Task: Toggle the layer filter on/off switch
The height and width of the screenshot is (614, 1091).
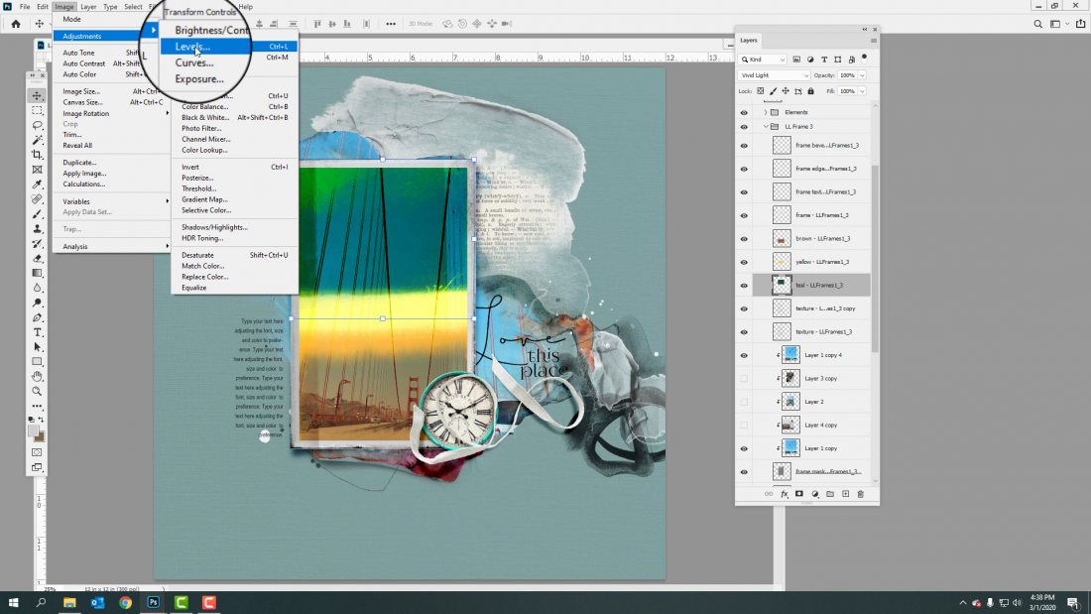Action: point(864,59)
